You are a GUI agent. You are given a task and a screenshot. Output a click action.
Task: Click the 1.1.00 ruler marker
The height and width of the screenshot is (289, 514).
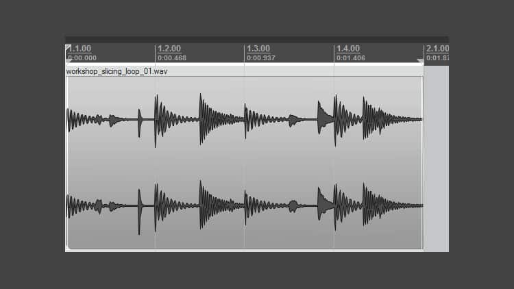tap(79, 49)
